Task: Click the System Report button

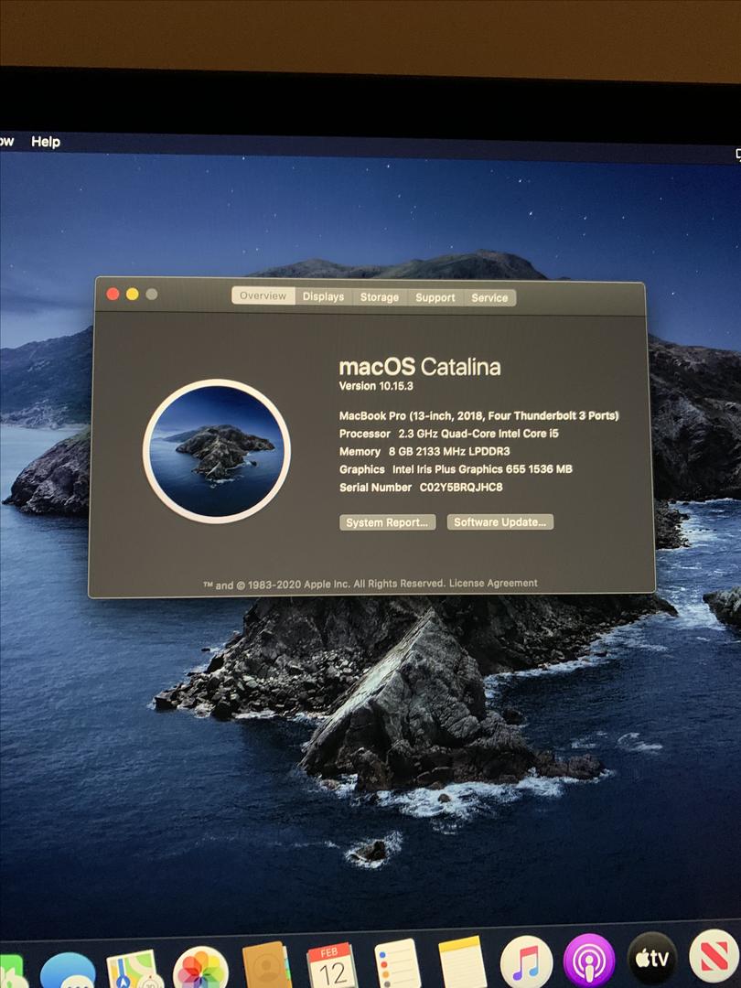Action: [x=388, y=522]
